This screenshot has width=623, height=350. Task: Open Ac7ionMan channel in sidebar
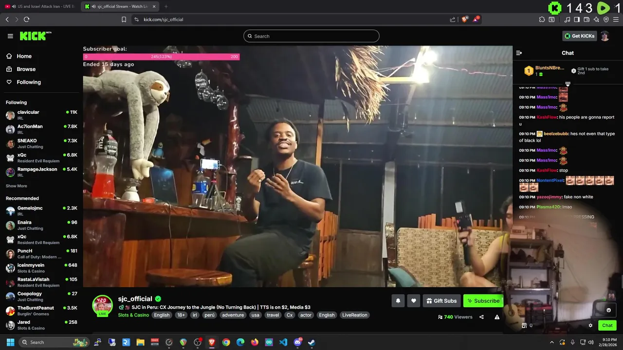41,129
